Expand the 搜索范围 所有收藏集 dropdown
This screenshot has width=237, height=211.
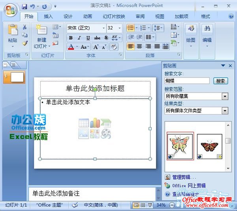click(225, 96)
